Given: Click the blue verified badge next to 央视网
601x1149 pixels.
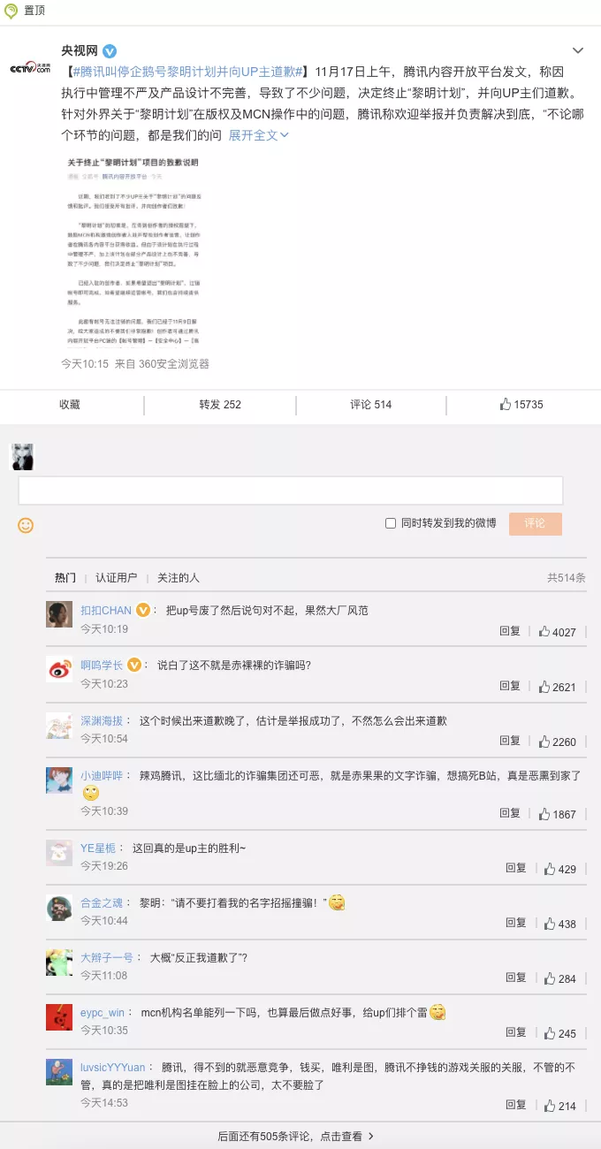Looking at the screenshot, I should click(110, 50).
